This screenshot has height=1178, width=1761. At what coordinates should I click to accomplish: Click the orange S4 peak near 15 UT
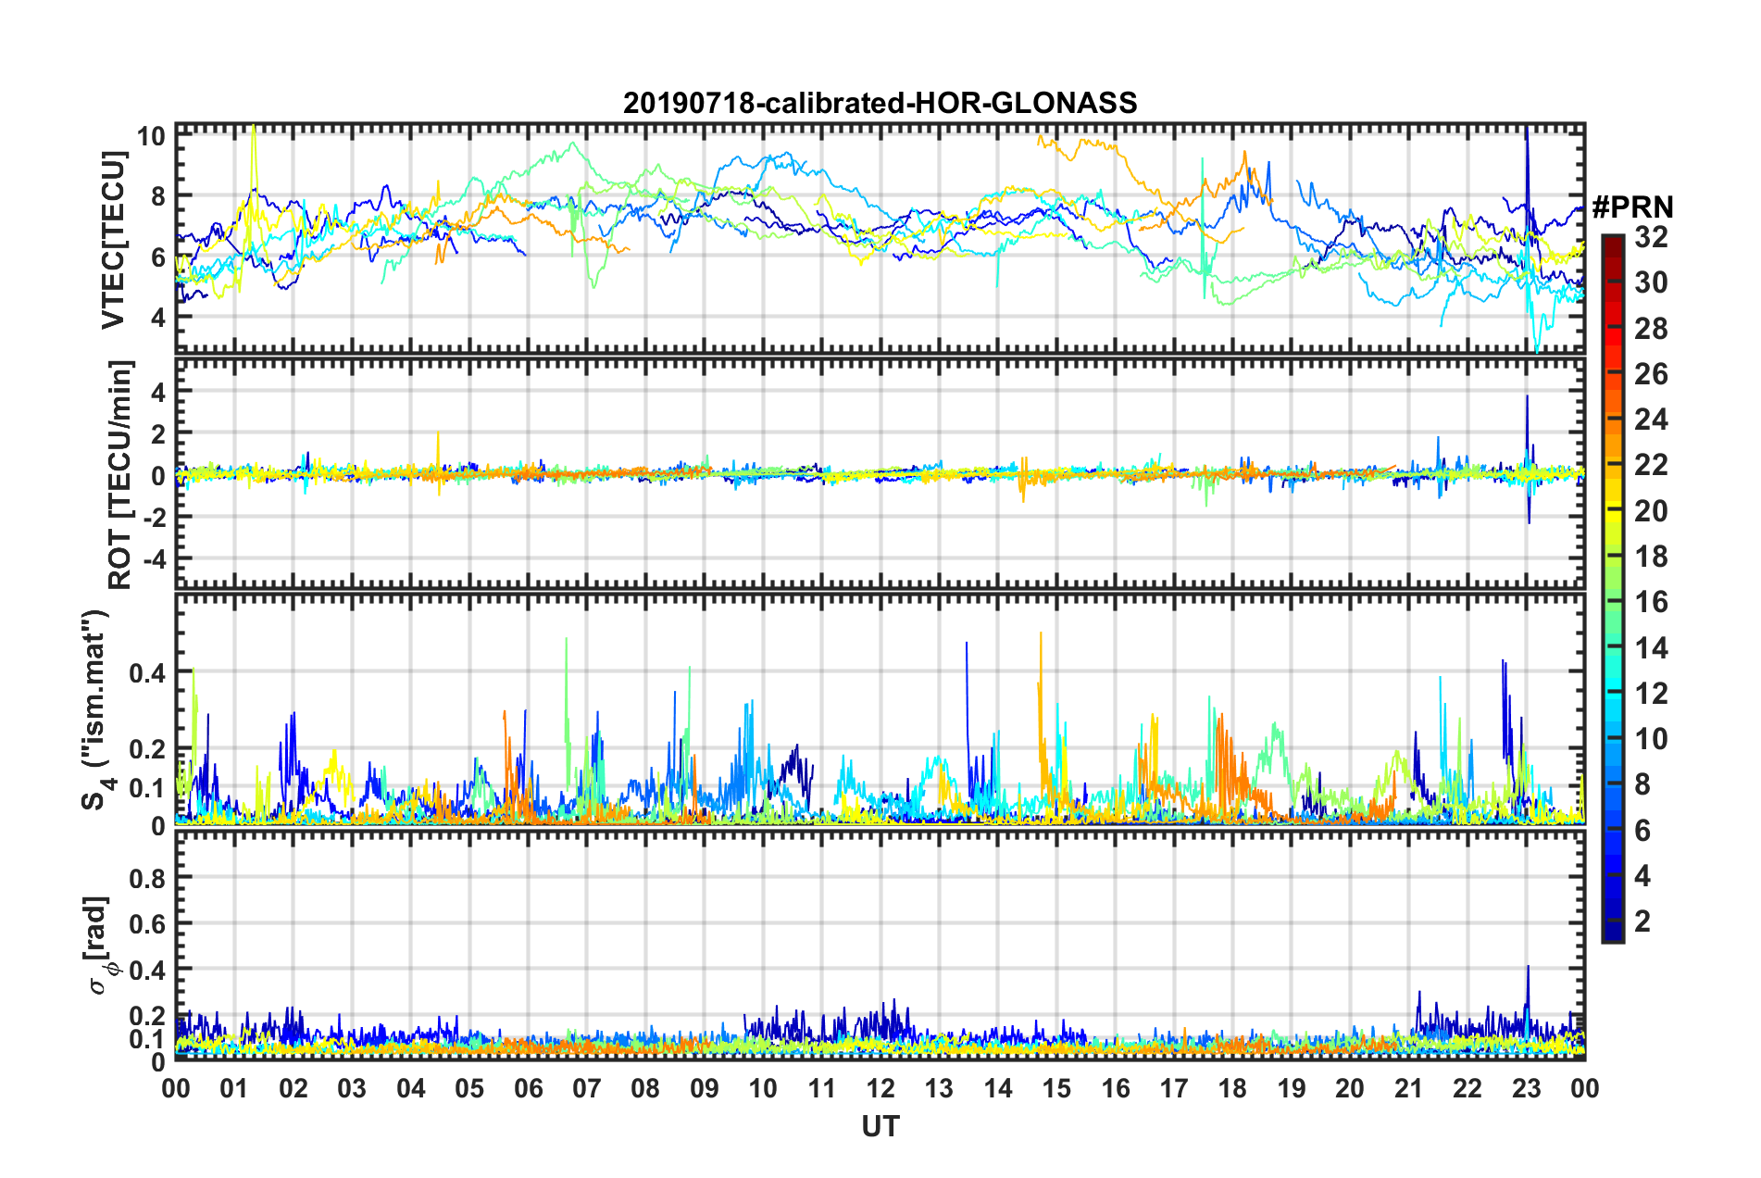click(x=1041, y=634)
